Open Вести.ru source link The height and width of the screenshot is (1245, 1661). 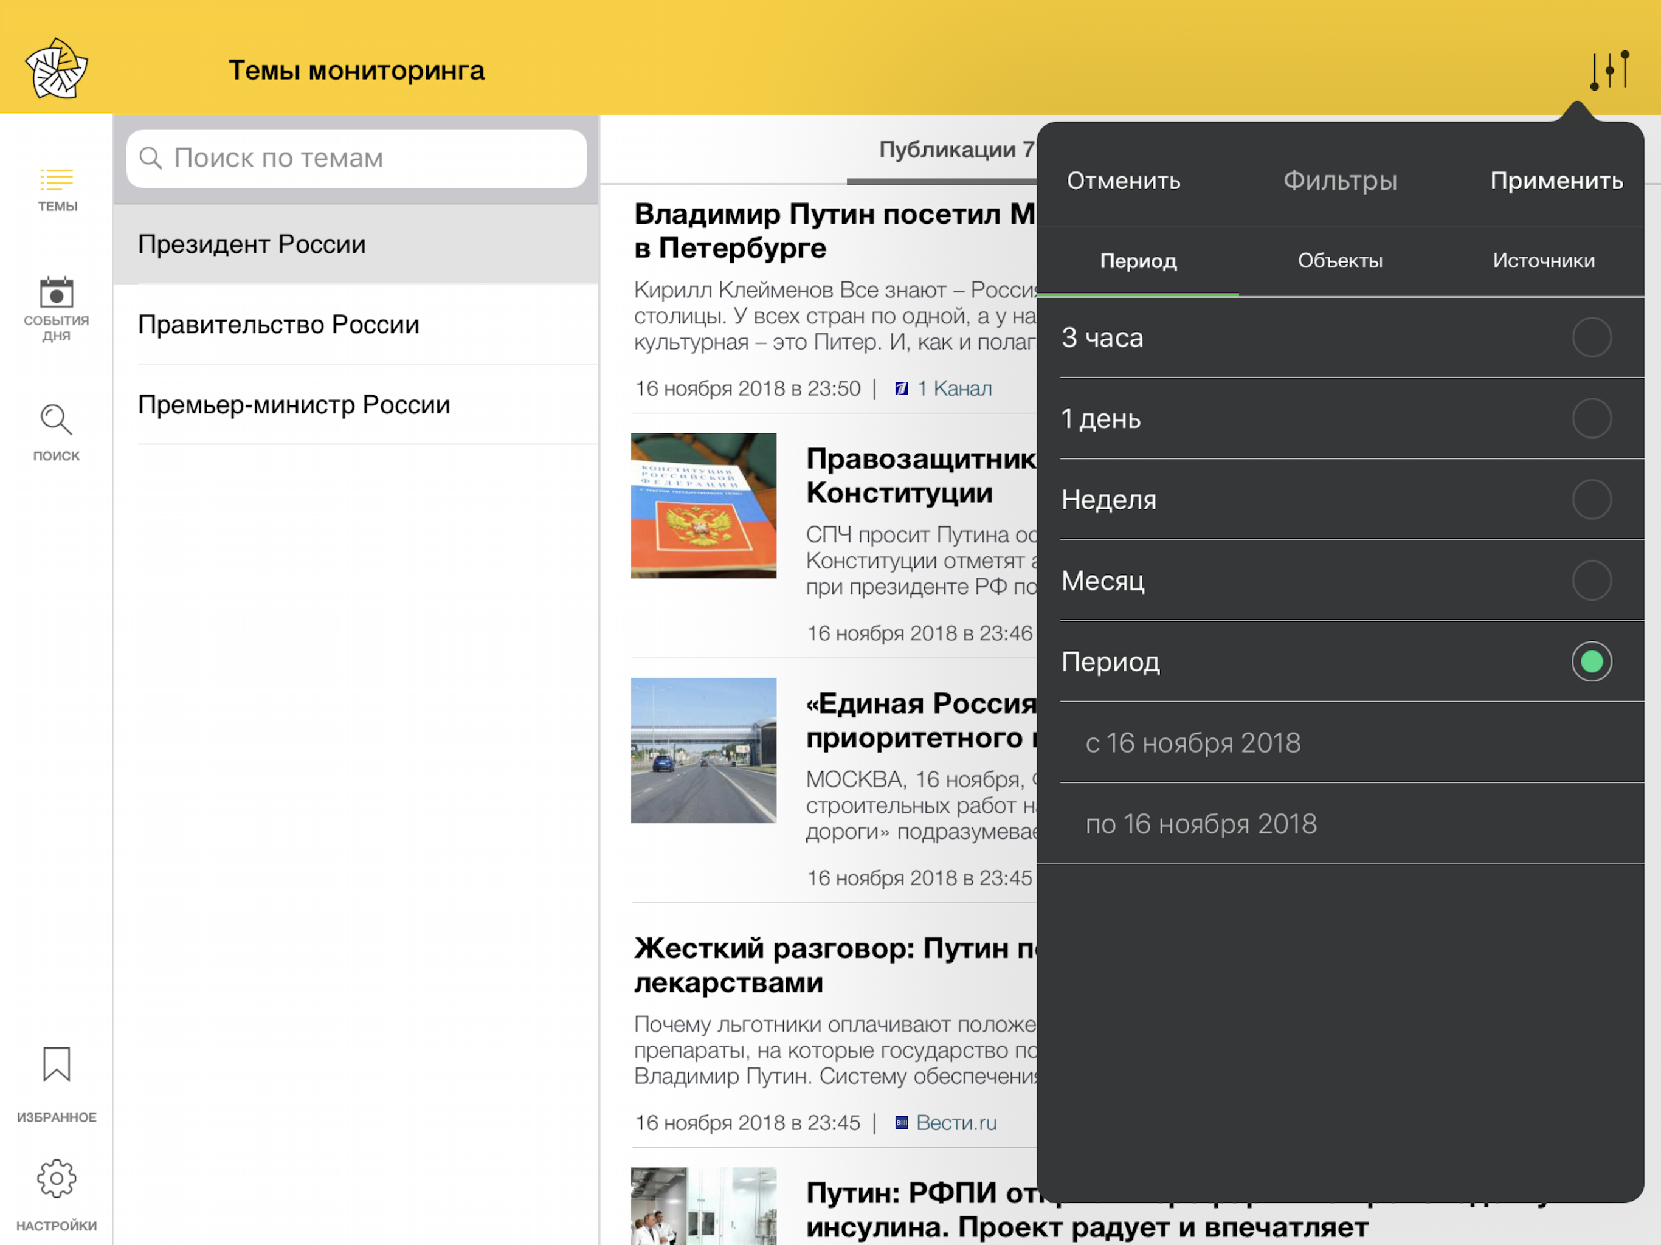(x=956, y=1123)
